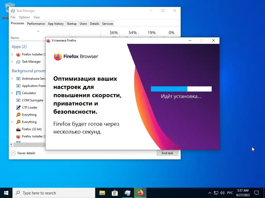Click the CTF Loader pen icon
Viewport: 265px width, 198px height.
(x=18, y=108)
